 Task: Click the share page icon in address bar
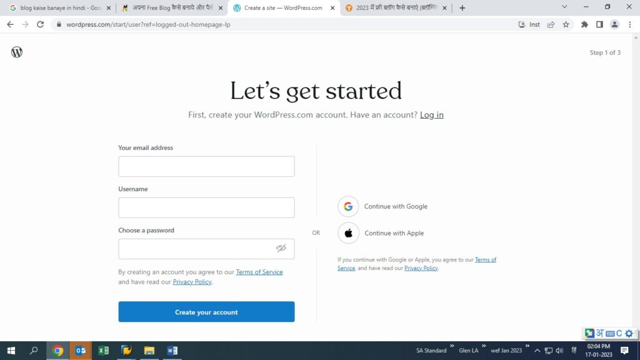tap(551, 24)
